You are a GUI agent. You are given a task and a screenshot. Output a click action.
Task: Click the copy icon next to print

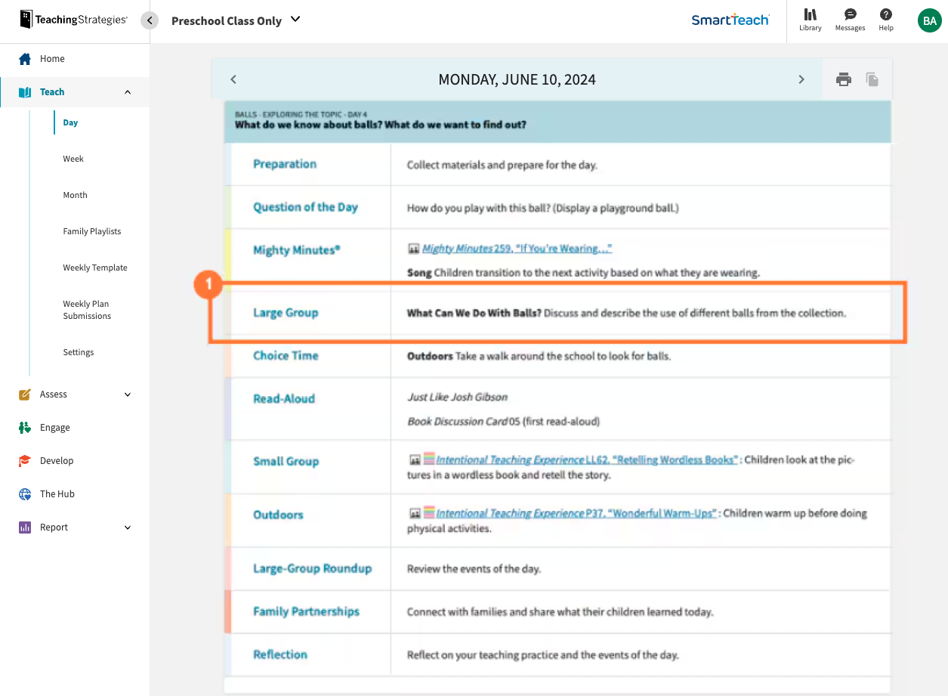click(x=872, y=79)
